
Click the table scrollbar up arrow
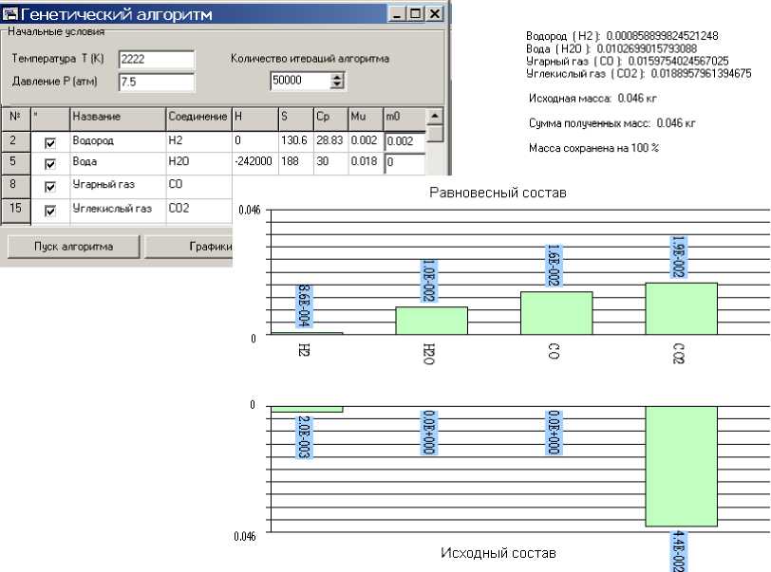coord(435,116)
